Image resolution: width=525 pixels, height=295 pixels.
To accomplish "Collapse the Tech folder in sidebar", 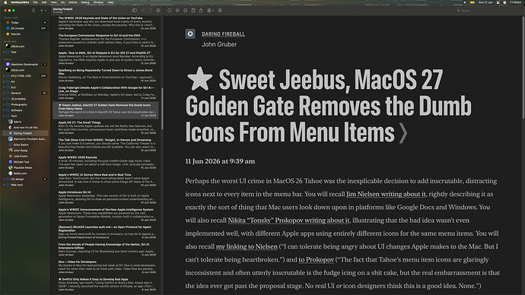I will coord(4,116).
